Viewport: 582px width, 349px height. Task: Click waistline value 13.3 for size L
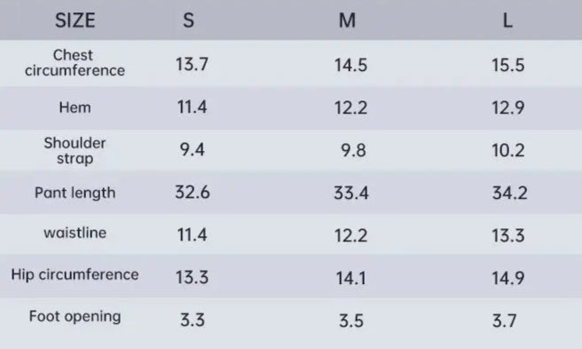coord(508,235)
